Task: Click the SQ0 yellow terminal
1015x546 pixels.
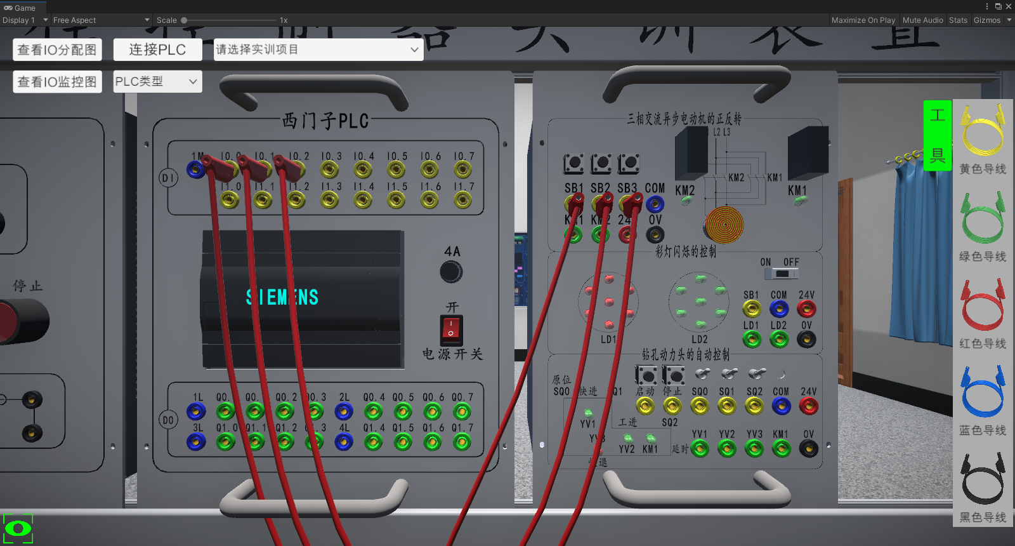Action: pos(700,406)
